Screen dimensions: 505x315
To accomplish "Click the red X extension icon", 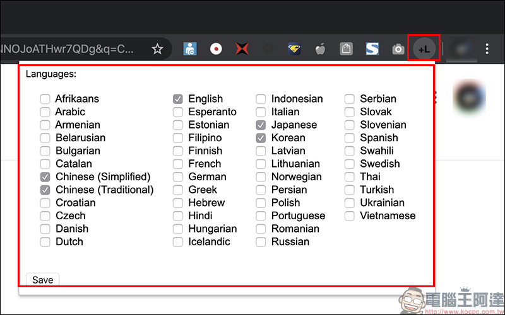I will click(x=242, y=49).
